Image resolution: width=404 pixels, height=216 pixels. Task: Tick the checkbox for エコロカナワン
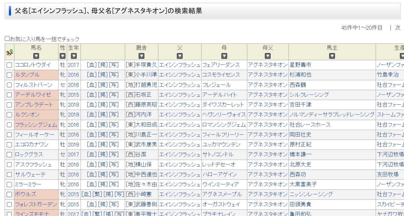(9, 145)
